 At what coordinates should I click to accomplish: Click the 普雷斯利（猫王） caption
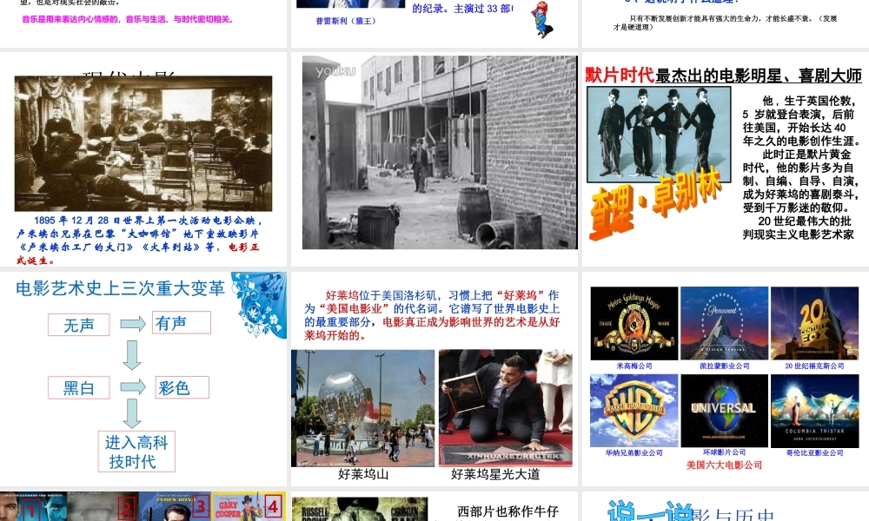click(346, 21)
